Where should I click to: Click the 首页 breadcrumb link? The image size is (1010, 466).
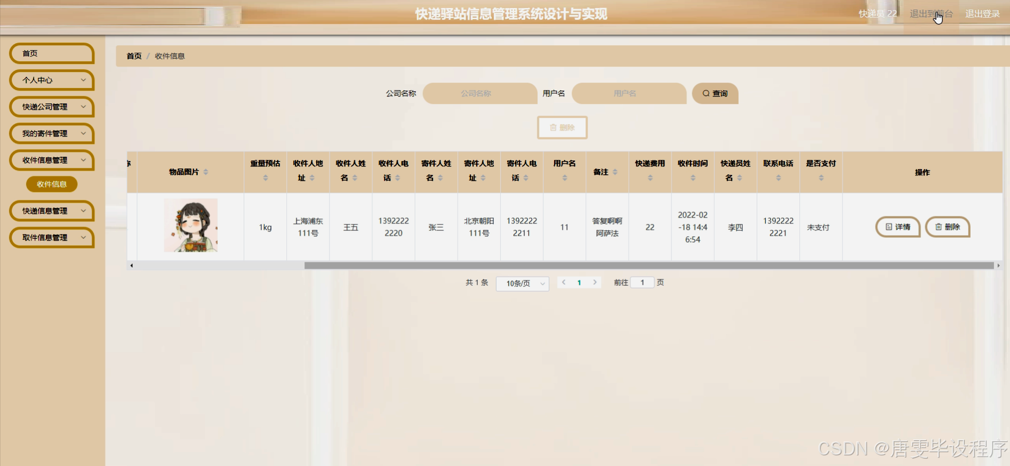pos(134,56)
